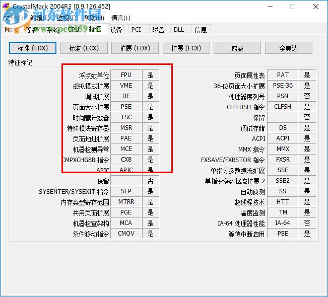328x297 pixels.
Task: Select the SYSENTER/SYSEXIT 指令 label
Action: [x=74, y=192]
